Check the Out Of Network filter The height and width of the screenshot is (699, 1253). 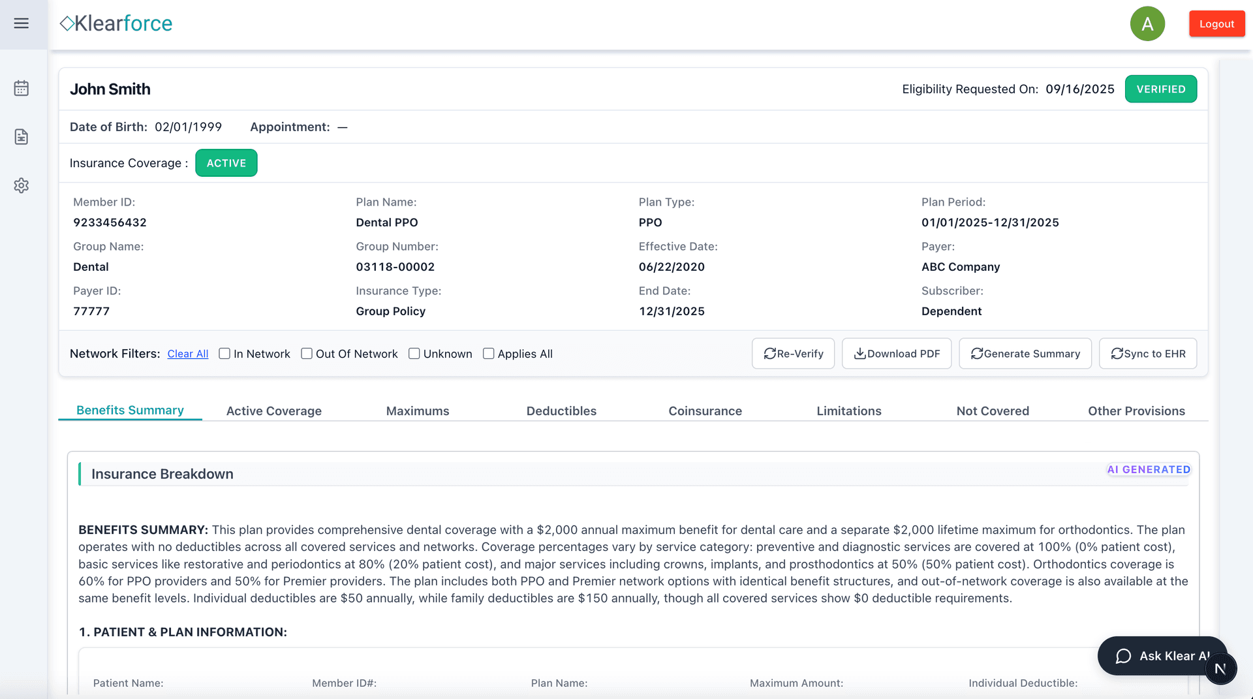[x=307, y=353]
